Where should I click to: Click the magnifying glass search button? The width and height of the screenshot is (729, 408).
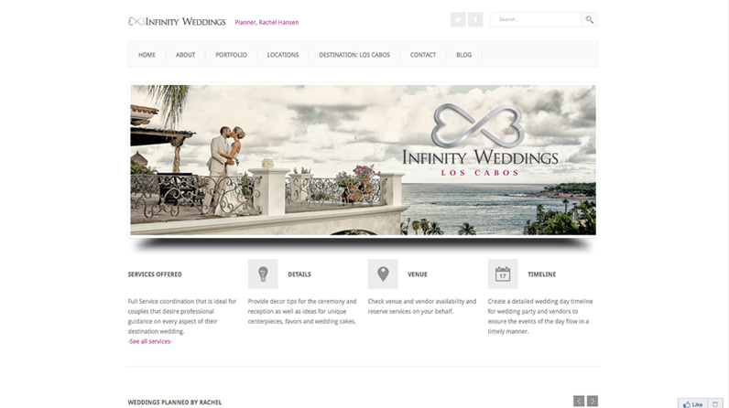tap(590, 19)
